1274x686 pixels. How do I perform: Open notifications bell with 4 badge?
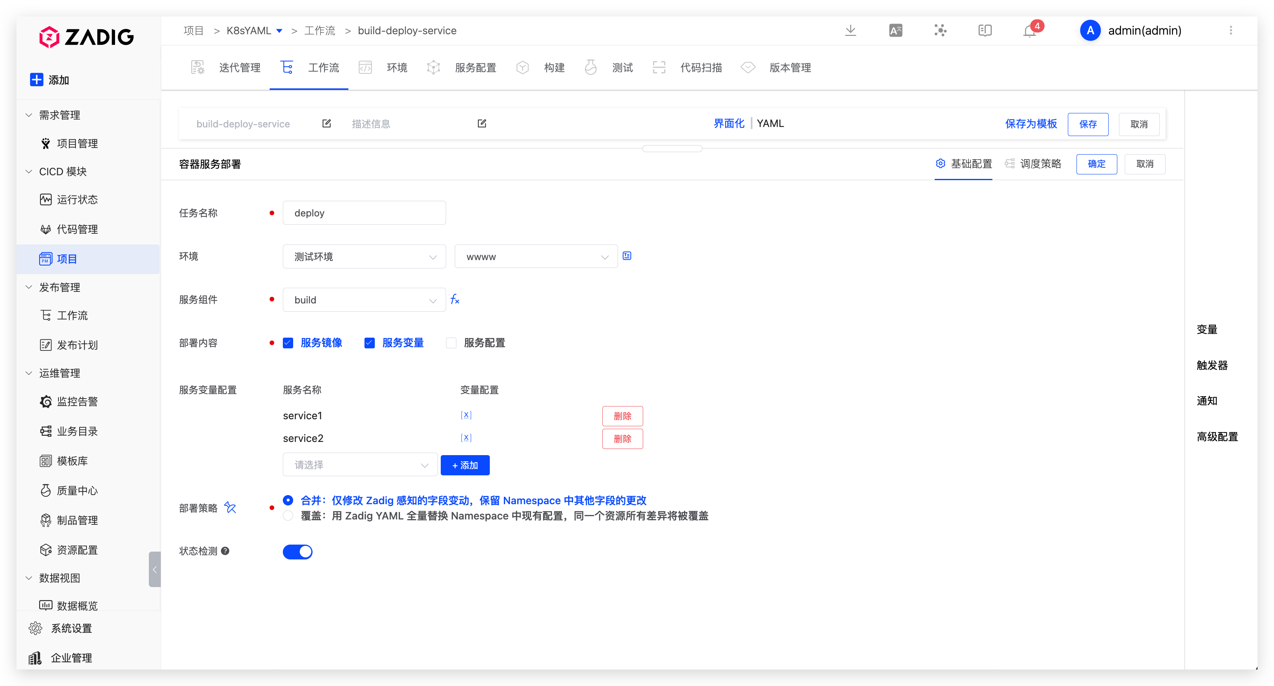(x=1030, y=31)
